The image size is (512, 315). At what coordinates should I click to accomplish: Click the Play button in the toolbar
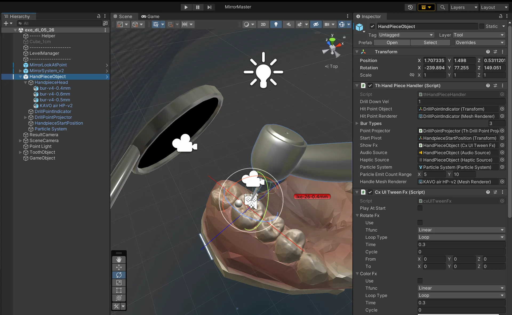[x=186, y=7]
